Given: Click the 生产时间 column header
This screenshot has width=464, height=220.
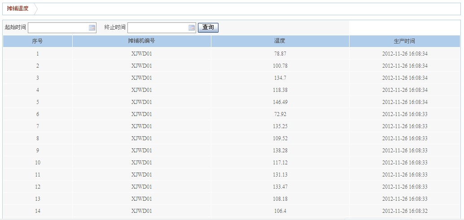Looking at the screenshot, I should coord(404,41).
